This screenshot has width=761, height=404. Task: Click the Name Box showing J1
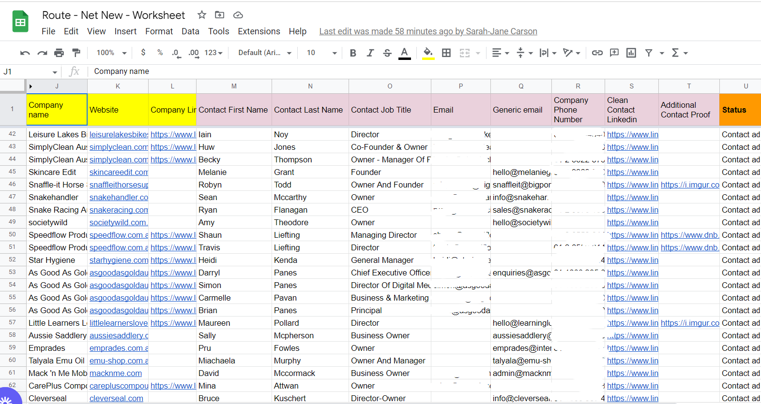tap(24, 72)
